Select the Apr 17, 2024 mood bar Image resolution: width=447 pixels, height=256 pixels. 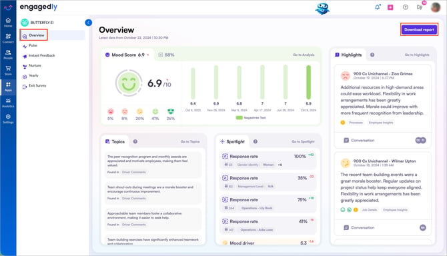tap(262, 82)
